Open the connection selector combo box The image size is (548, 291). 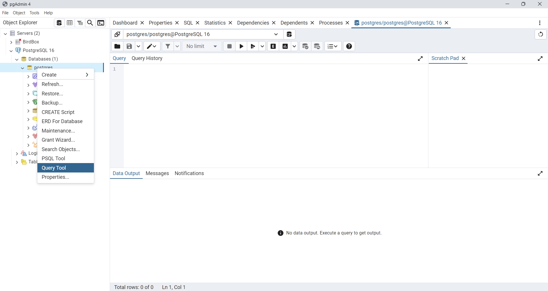[x=203, y=34]
